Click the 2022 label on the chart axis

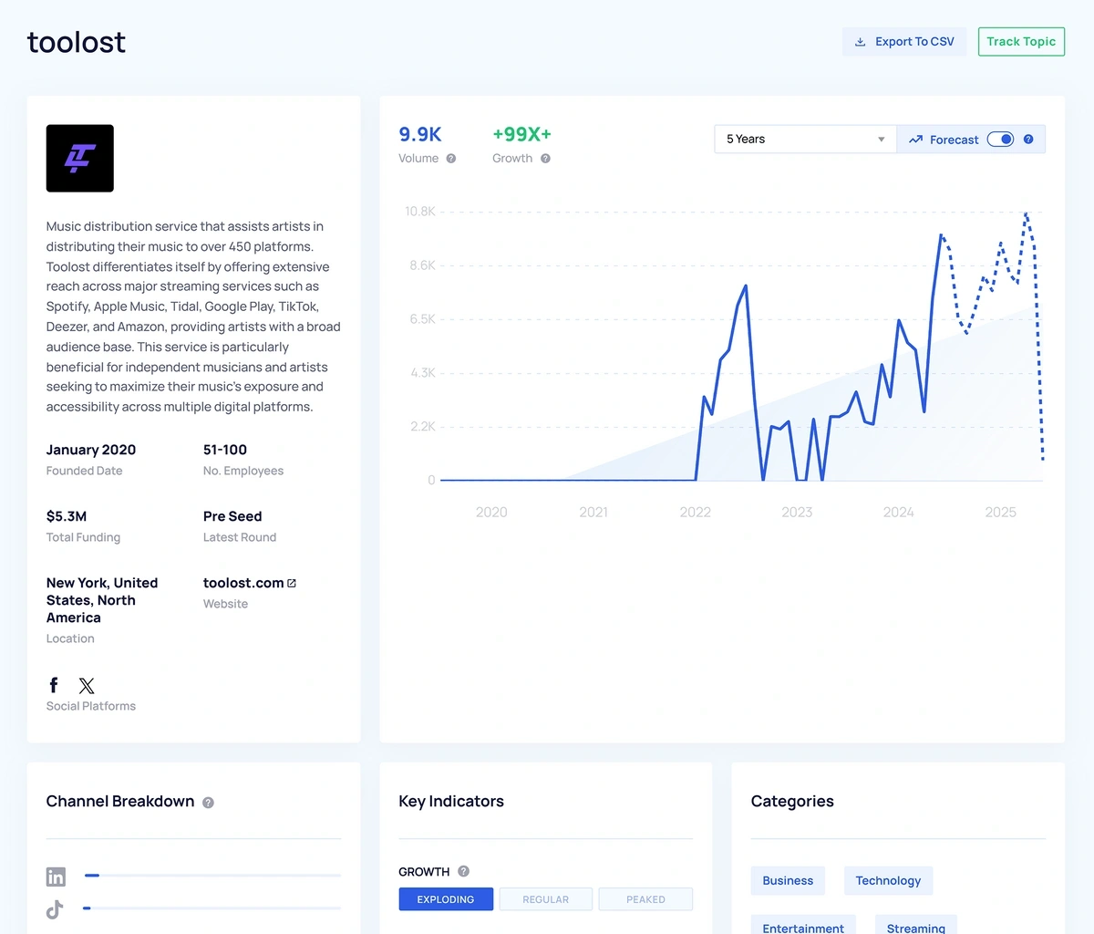[695, 513]
